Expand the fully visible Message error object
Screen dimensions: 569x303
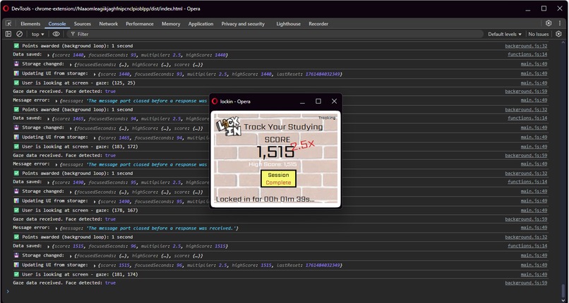pos(56,228)
